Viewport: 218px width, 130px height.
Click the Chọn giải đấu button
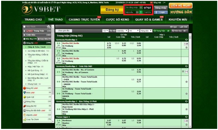click(x=64, y=31)
